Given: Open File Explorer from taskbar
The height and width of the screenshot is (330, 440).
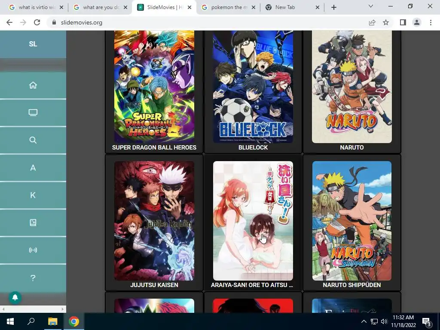Looking at the screenshot, I should point(52,321).
